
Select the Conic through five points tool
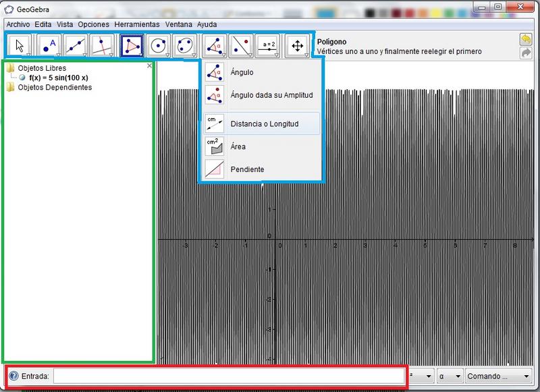(184, 45)
